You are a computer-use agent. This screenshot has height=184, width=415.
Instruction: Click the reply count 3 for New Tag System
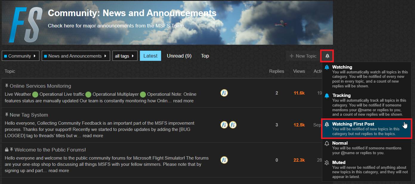click(x=277, y=125)
